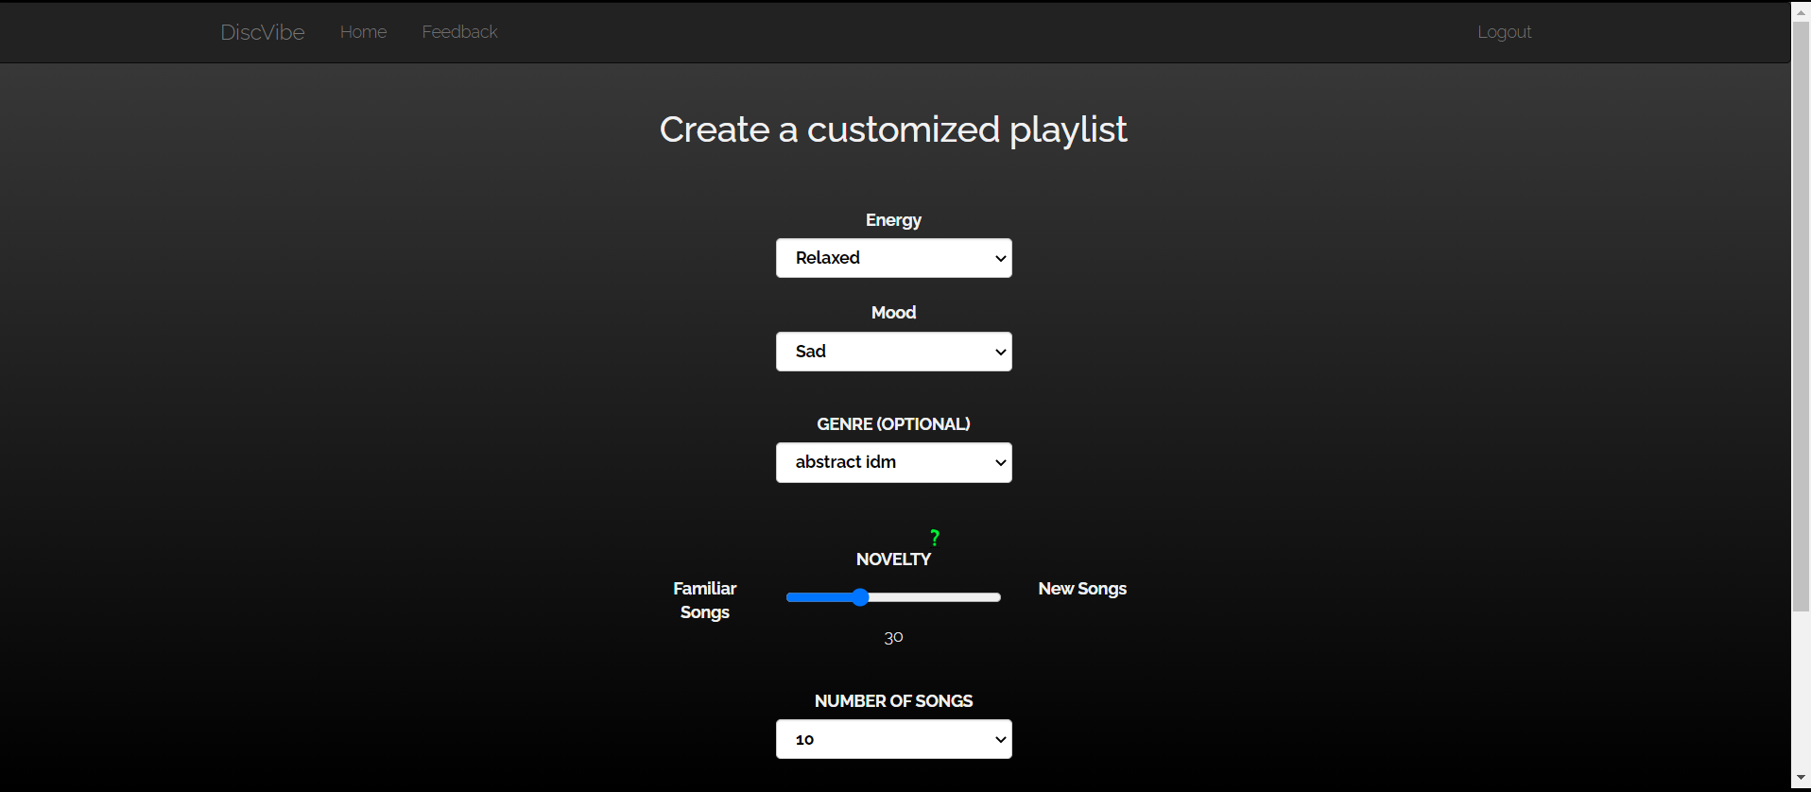Open the Energy dropdown showing Relaxed
The height and width of the screenshot is (792, 1811).
tap(893, 258)
